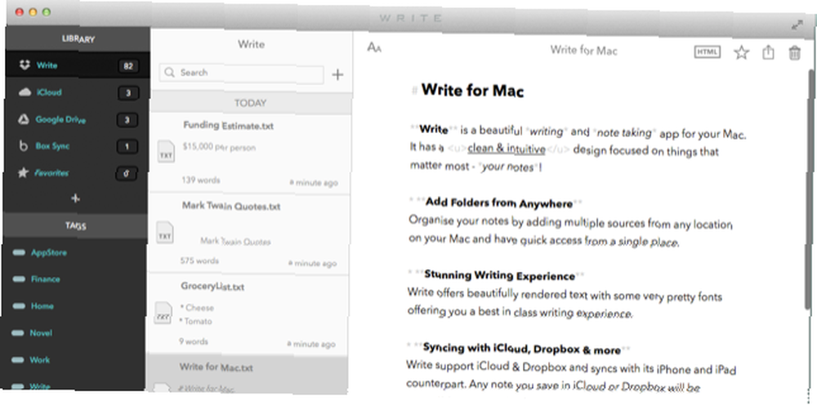Click the Add Folders from Anywhere heading
The height and width of the screenshot is (405, 817).
498,202
